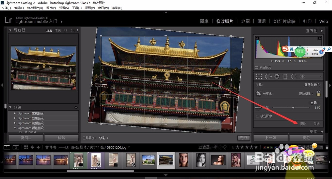The height and width of the screenshot is (179, 332).
Task: Click the rating comparison ≥ symbol
Action: click(233, 147)
